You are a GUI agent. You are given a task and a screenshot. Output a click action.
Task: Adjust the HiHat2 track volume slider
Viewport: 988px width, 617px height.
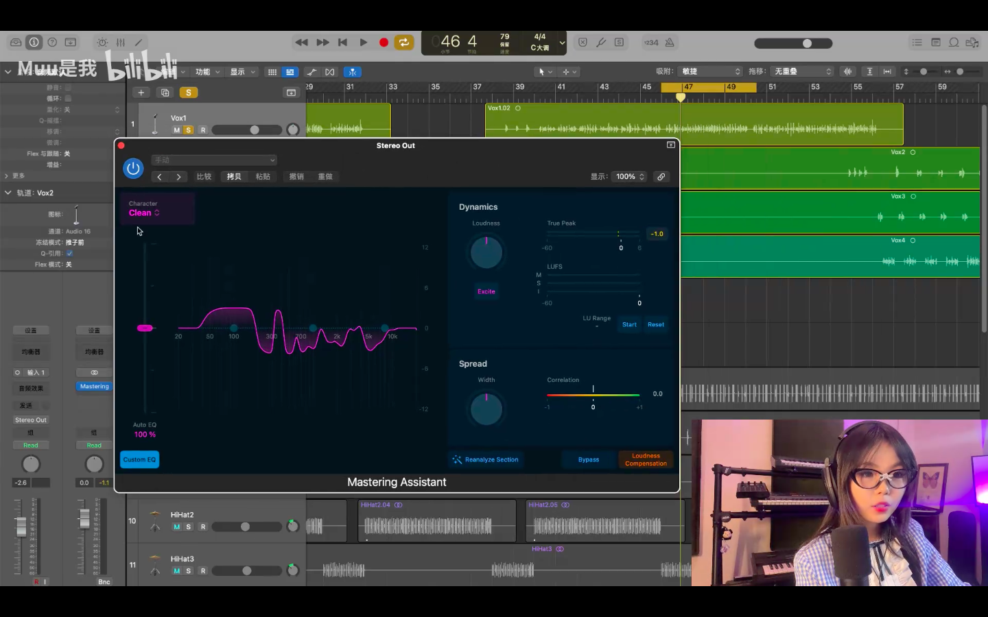246,527
